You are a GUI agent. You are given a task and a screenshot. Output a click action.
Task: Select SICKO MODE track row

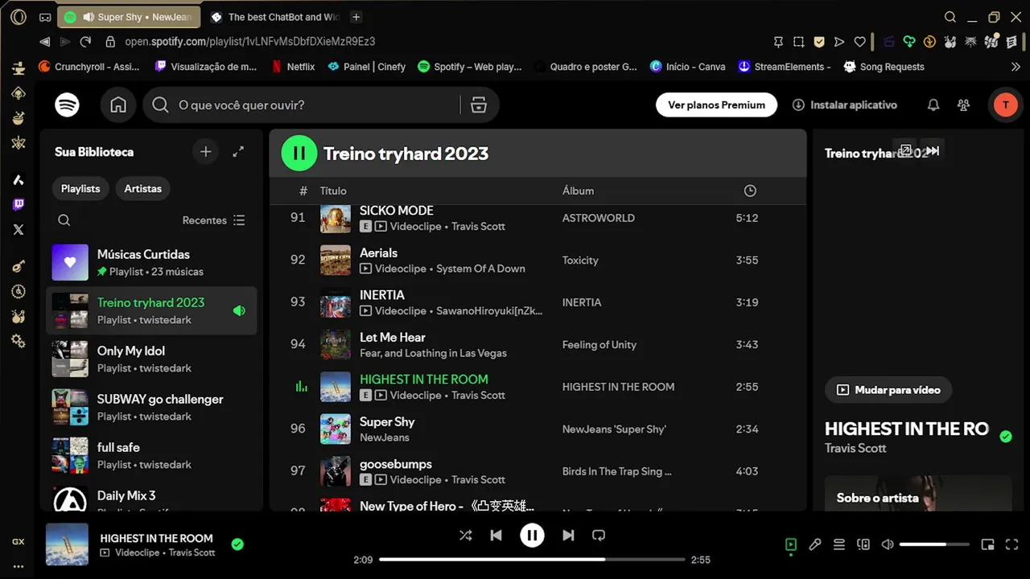point(537,218)
